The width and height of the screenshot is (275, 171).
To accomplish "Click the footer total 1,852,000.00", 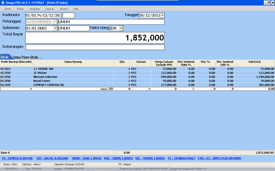I will coord(264,153).
